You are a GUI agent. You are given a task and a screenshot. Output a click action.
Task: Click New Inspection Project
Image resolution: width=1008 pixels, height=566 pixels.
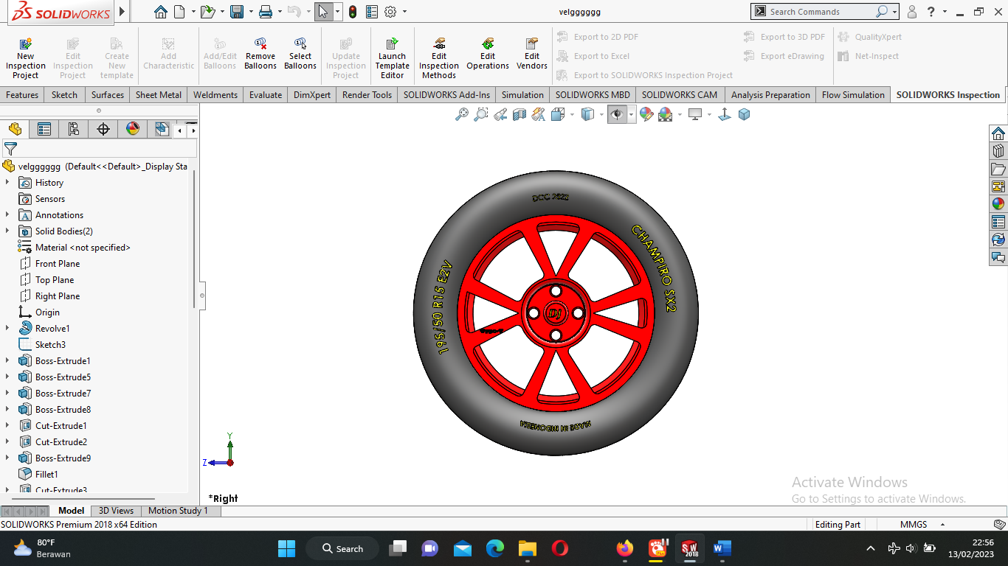click(x=26, y=58)
